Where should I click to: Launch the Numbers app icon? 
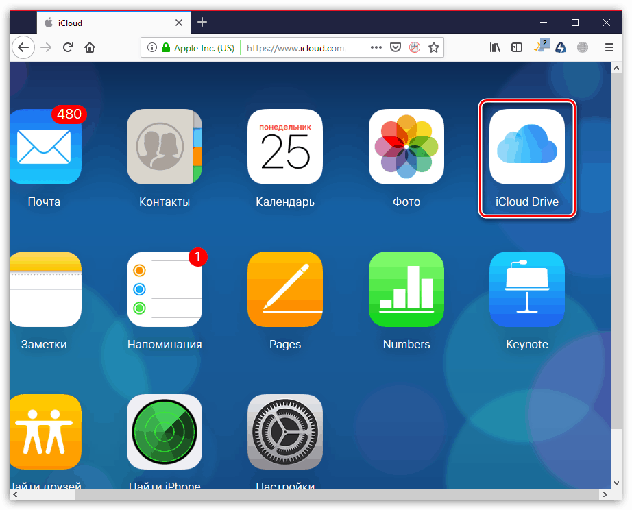point(406,289)
